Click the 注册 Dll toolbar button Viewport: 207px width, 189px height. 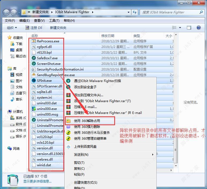(x=34, y=28)
